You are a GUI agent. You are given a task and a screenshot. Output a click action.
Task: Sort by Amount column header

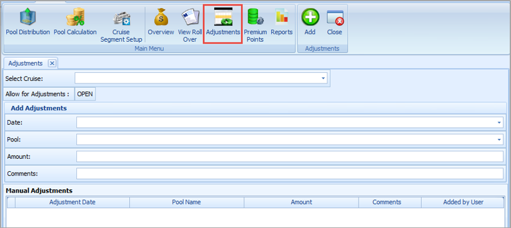tap(301, 202)
